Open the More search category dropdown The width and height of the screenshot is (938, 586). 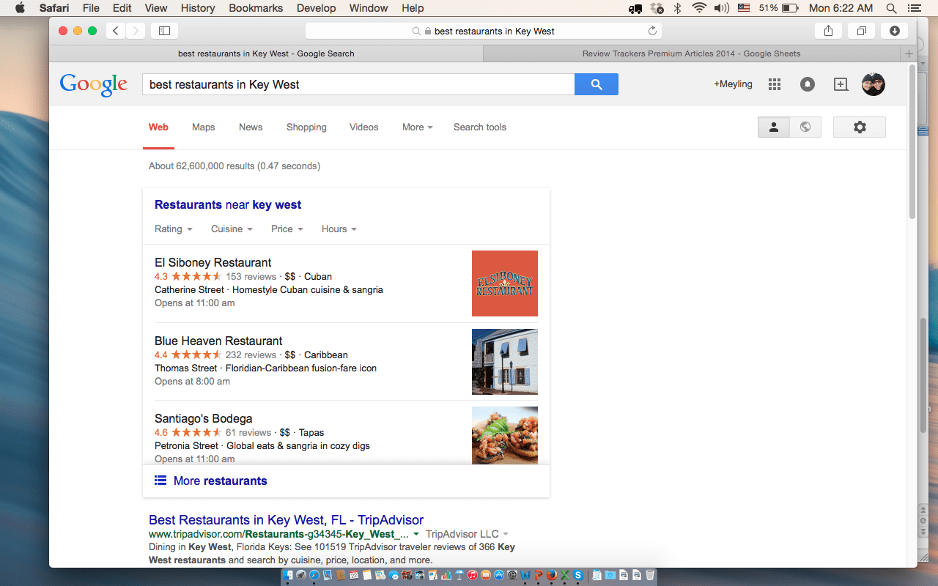click(x=417, y=127)
